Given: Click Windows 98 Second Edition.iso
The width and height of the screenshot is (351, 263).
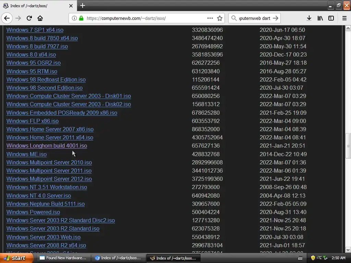Looking at the screenshot, I should point(45,88).
